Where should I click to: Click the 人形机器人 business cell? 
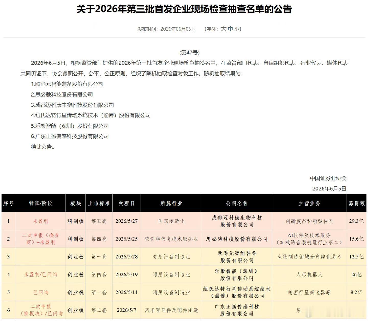click(x=309, y=275)
